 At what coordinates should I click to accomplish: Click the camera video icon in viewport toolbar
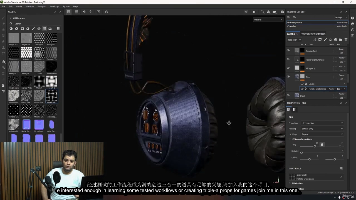click(275, 12)
